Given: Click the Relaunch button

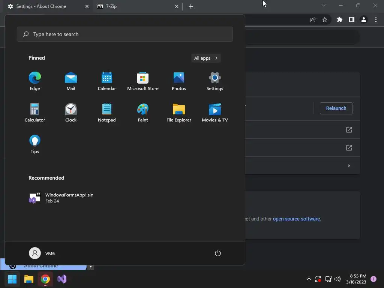Looking at the screenshot, I should click(x=336, y=108).
